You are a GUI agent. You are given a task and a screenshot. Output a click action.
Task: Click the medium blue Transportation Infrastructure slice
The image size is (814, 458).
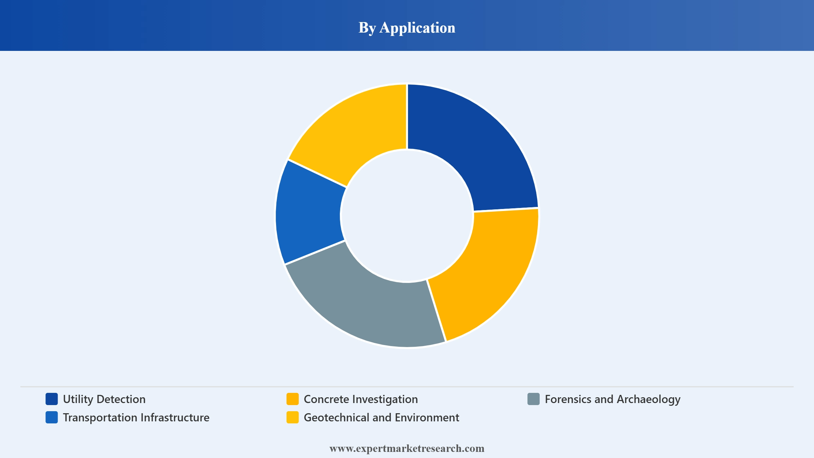coord(309,212)
